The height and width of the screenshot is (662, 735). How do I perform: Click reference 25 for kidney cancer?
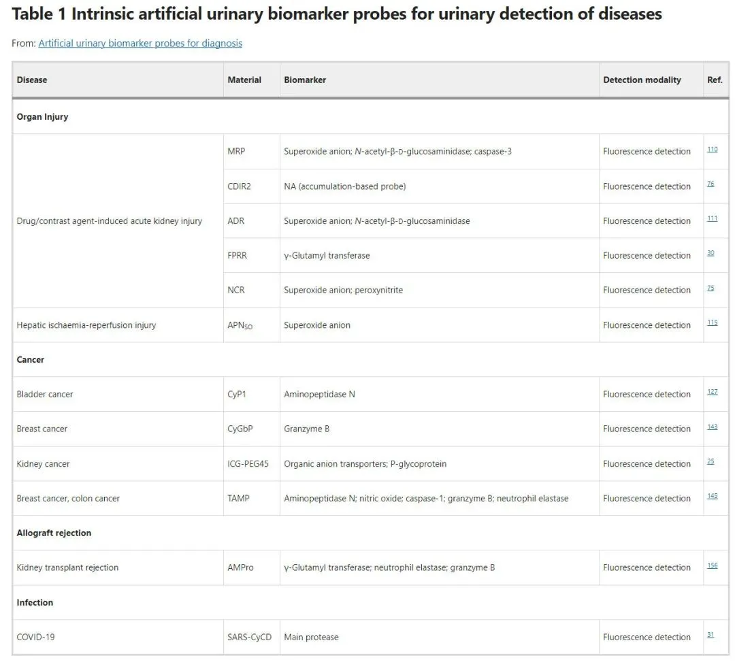(x=710, y=461)
